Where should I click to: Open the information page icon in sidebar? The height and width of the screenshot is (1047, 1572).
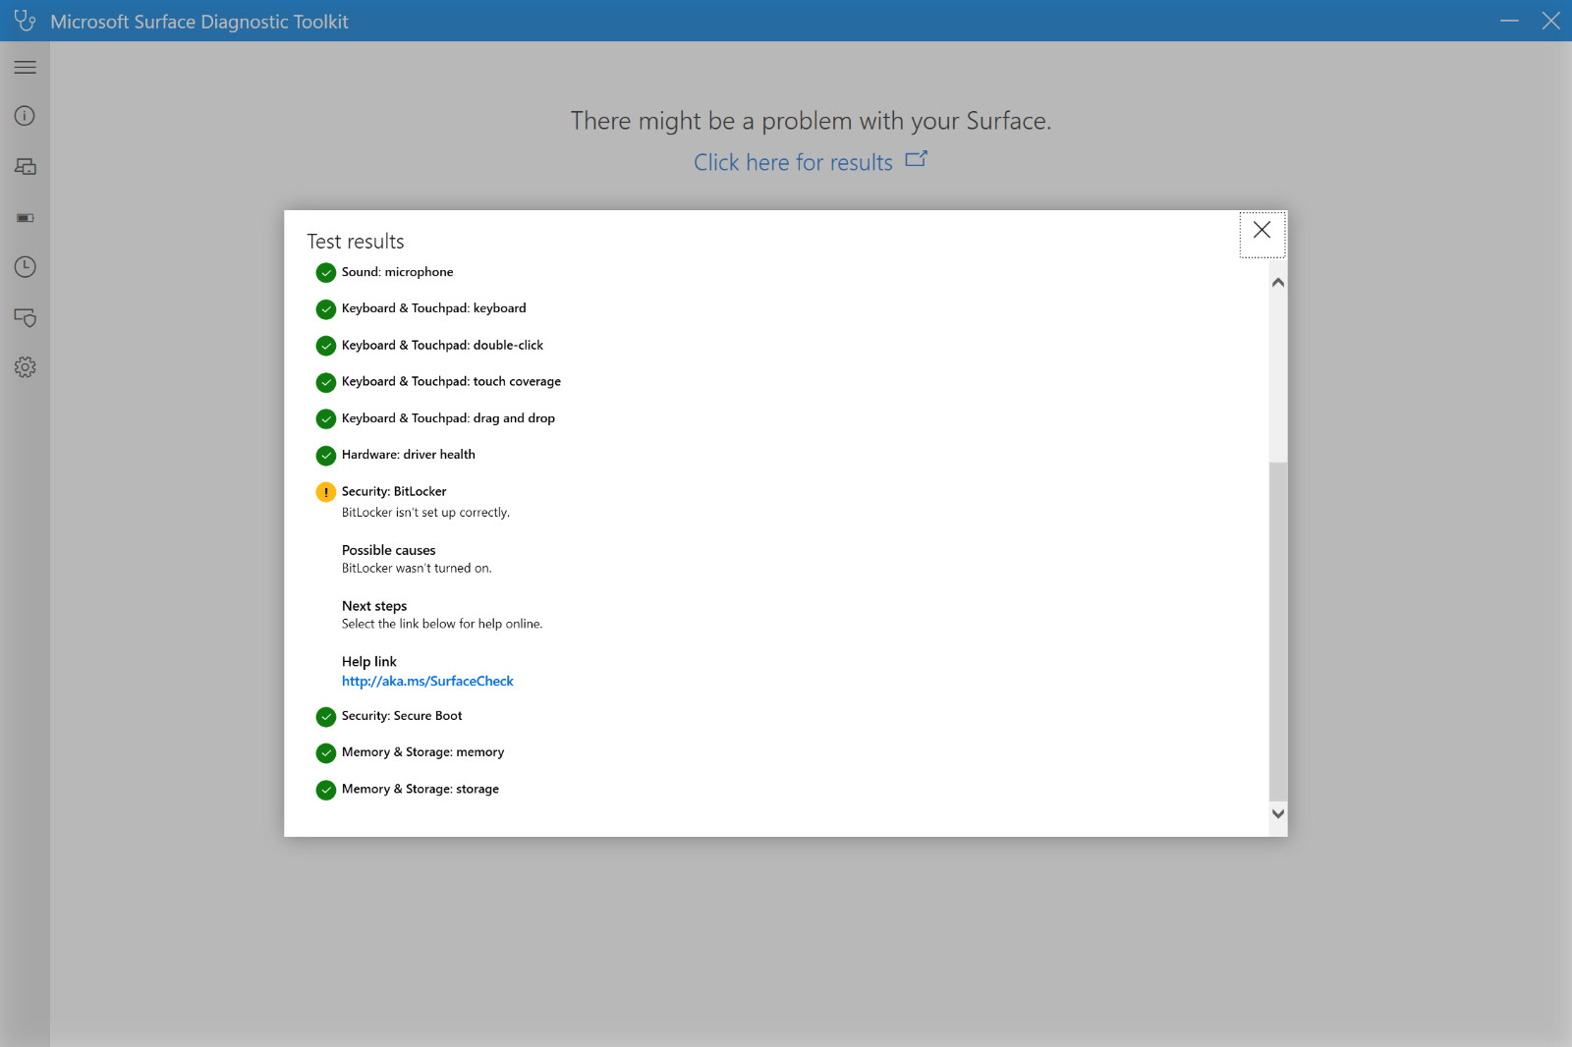click(x=26, y=116)
